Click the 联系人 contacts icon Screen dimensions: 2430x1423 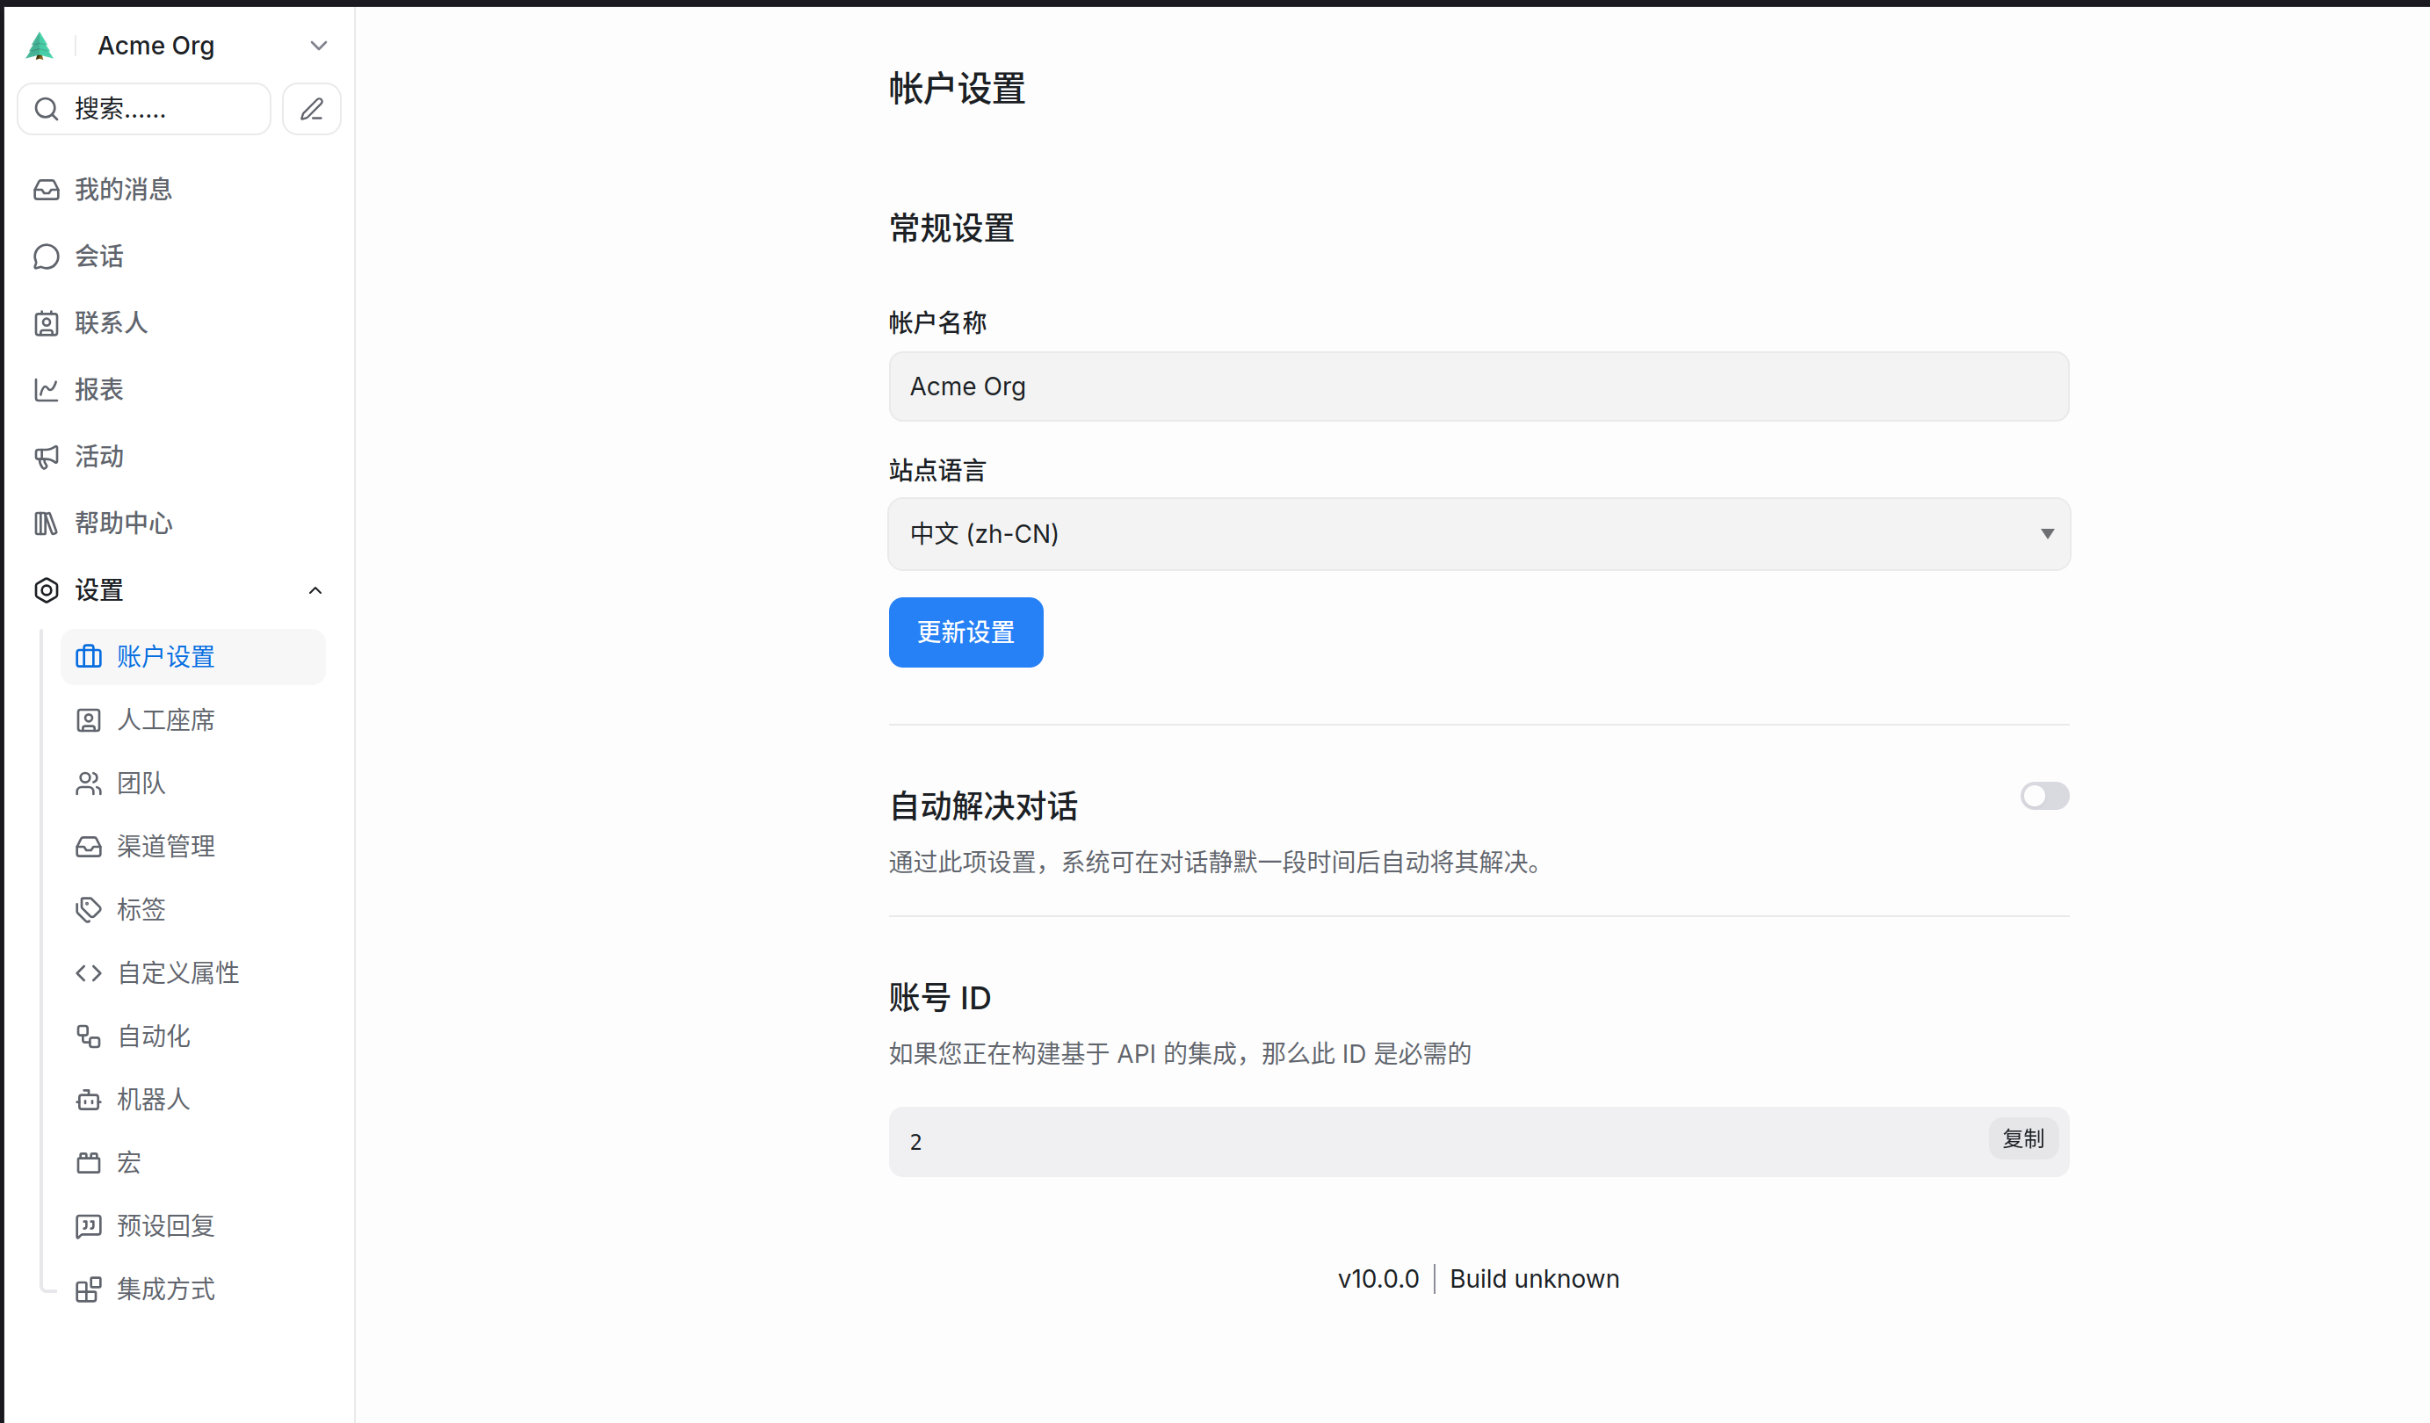point(47,323)
